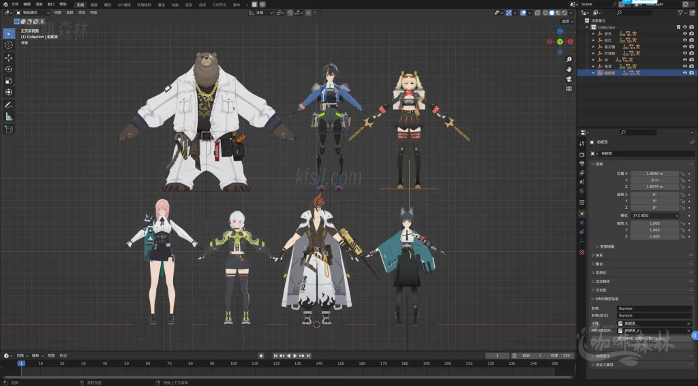Open the Output properties tab (printer icon)

(x=582, y=163)
